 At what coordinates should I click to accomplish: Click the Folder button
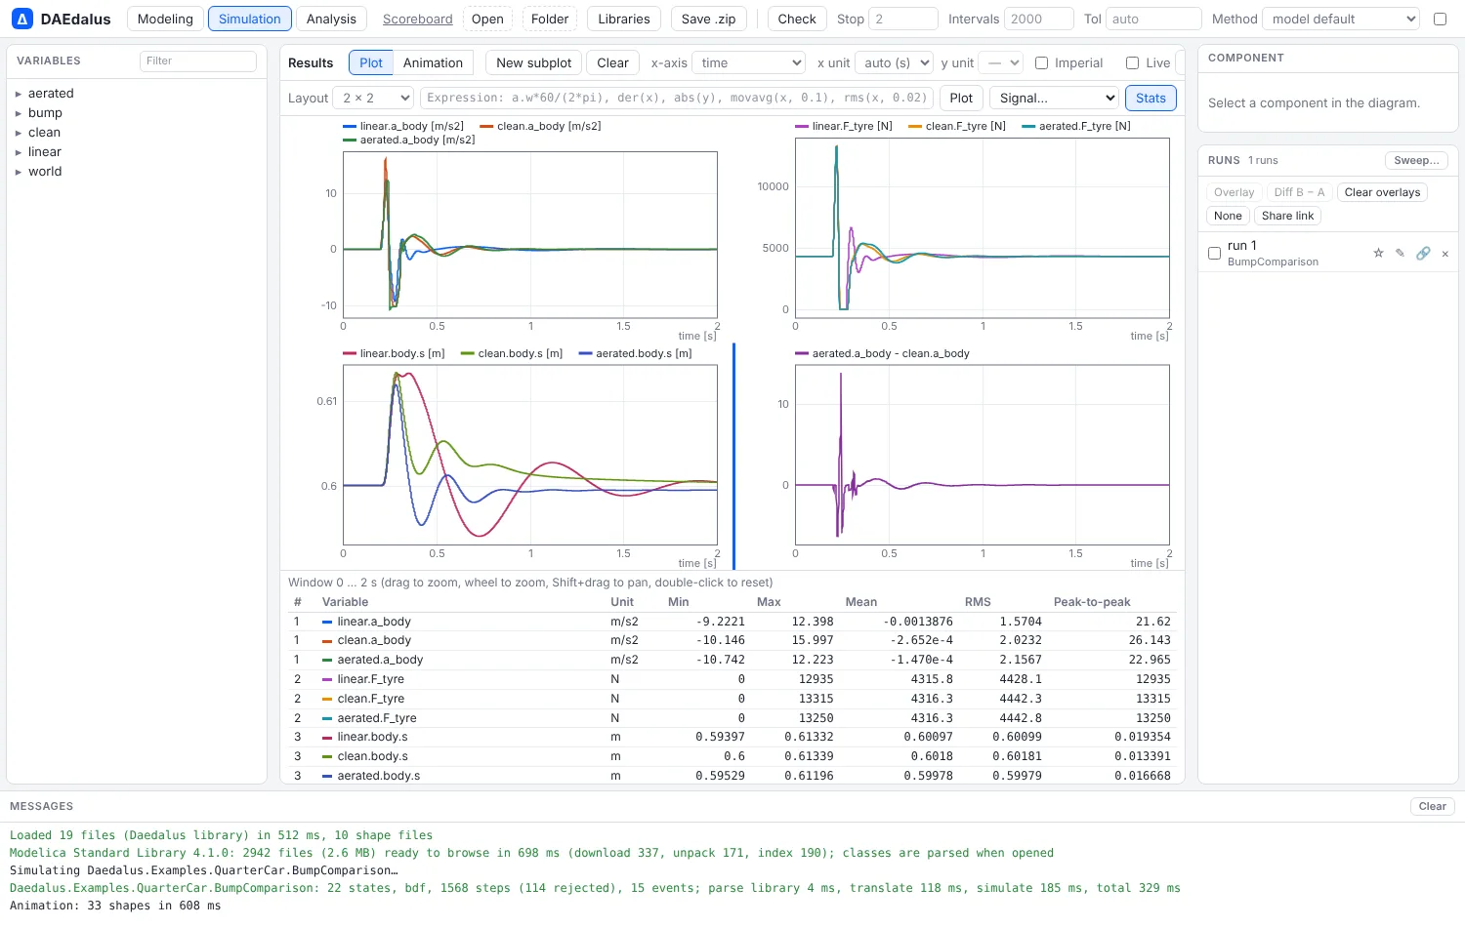550,19
